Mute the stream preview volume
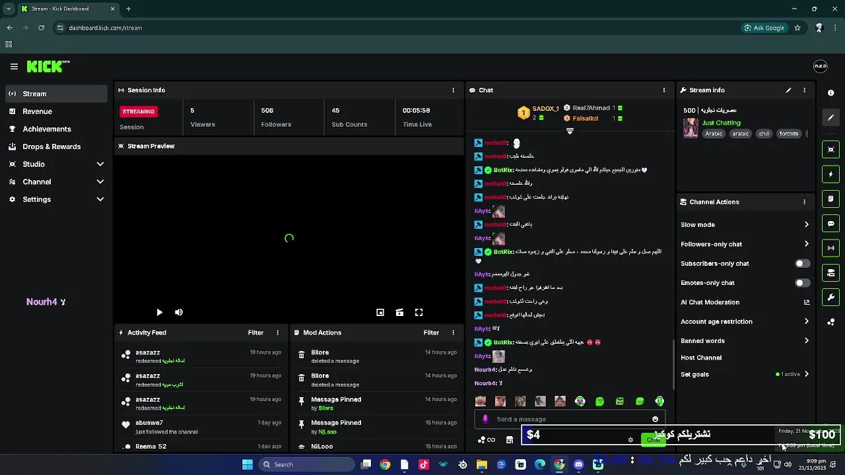Image resolution: width=845 pixels, height=475 pixels. pos(179,313)
